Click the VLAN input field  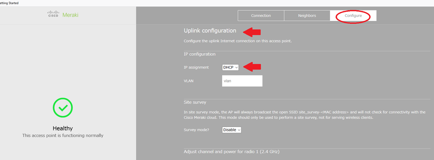[242, 81]
